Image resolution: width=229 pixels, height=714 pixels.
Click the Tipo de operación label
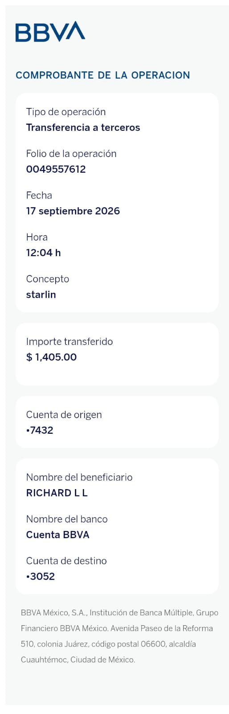[66, 112]
